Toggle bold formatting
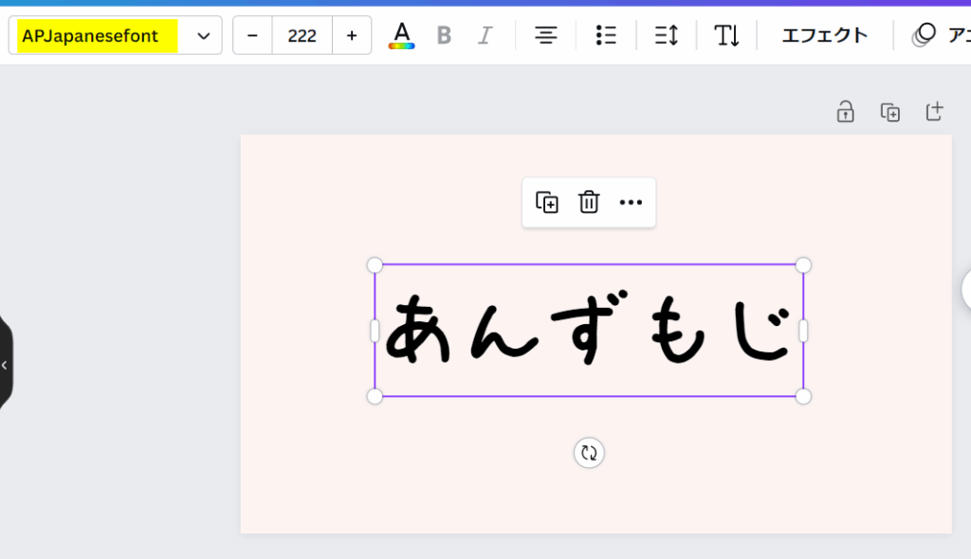This screenshot has width=971, height=559. pyautogui.click(x=444, y=36)
